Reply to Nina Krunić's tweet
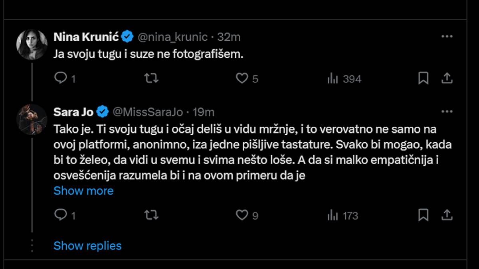Screen dimensions: 479x269 click(x=61, y=79)
